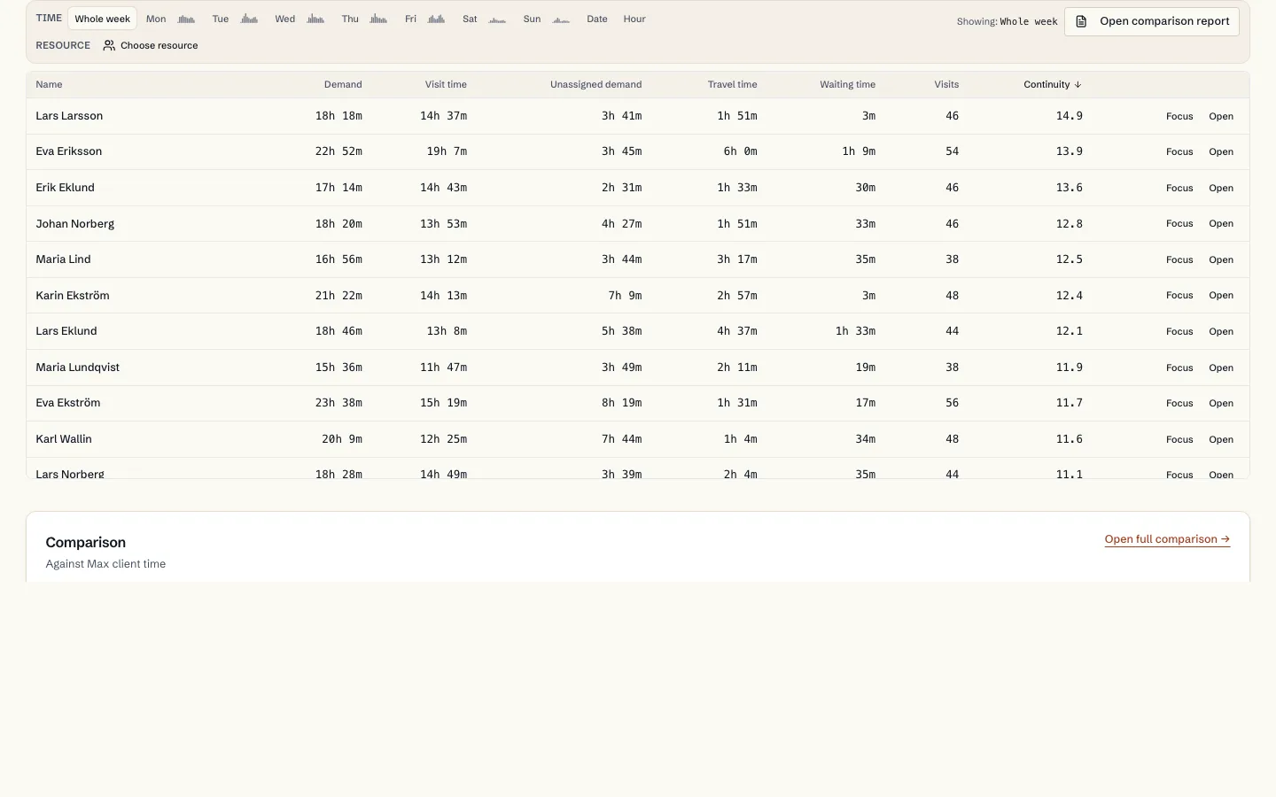The height and width of the screenshot is (797, 1276).
Task: Open Lars Larsson's details
Action: click(1221, 116)
